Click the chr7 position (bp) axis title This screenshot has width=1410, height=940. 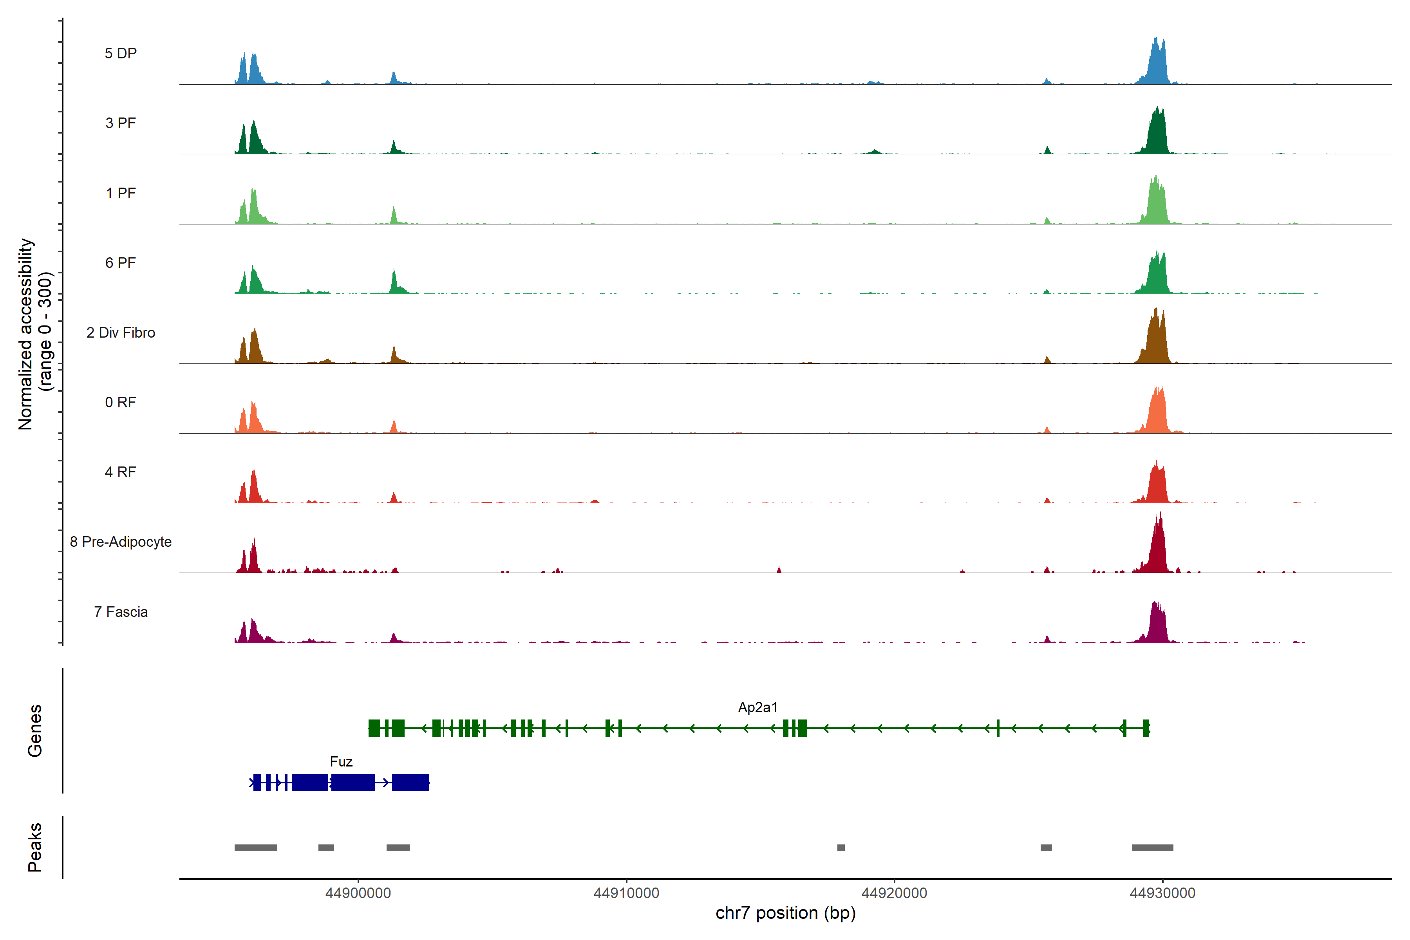[785, 913]
